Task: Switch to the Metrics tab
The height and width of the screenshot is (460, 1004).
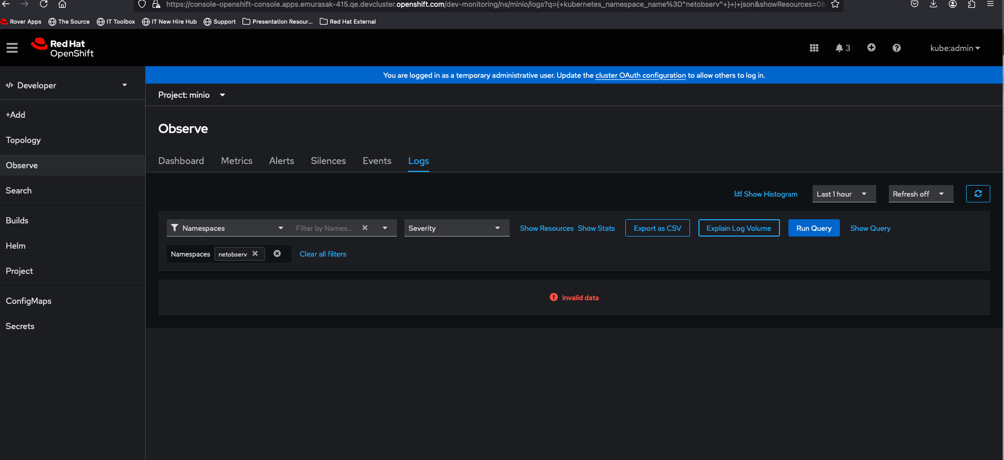Action: pyautogui.click(x=237, y=161)
